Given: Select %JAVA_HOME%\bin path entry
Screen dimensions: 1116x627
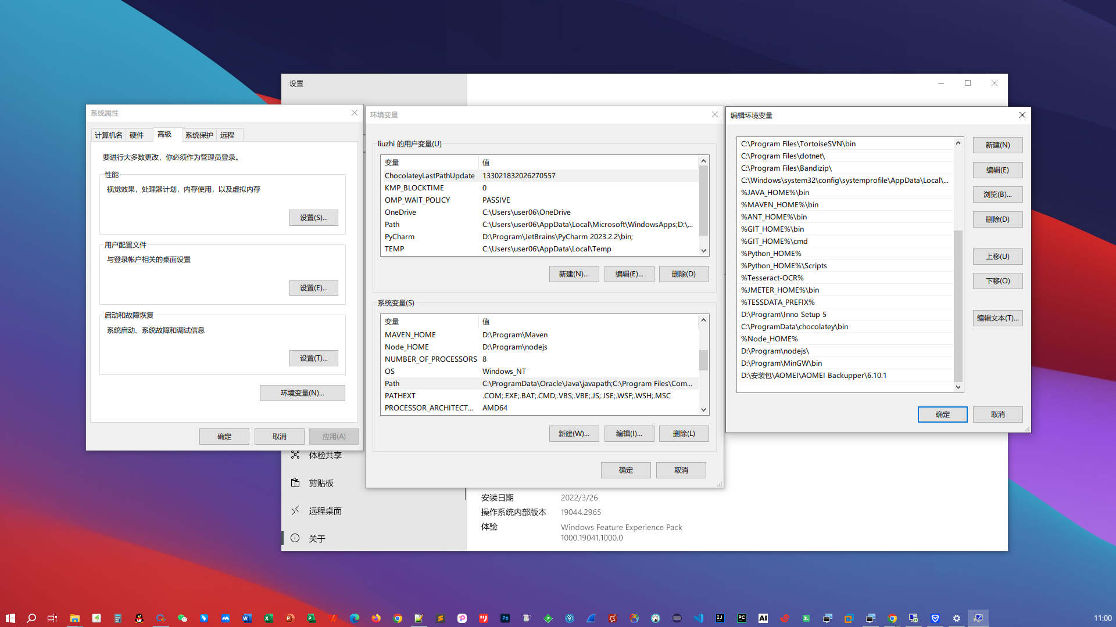Looking at the screenshot, I should 845,192.
